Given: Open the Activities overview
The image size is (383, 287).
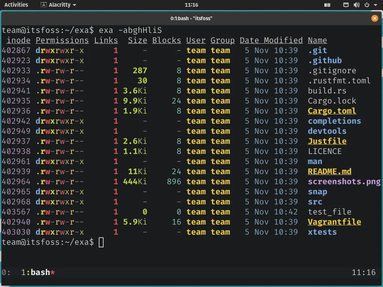Looking at the screenshot, I should point(16,5).
